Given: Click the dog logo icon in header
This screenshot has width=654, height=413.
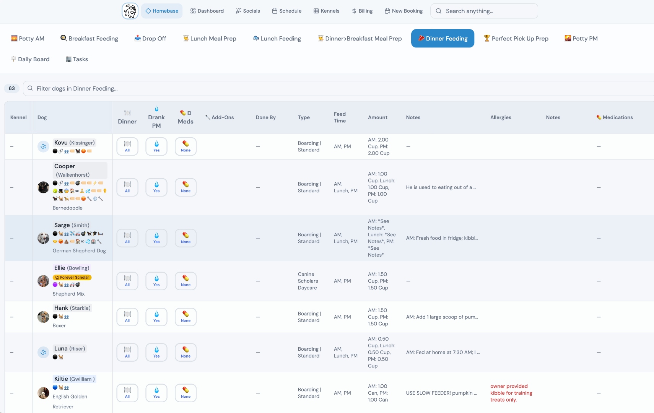Looking at the screenshot, I should pyautogui.click(x=130, y=11).
